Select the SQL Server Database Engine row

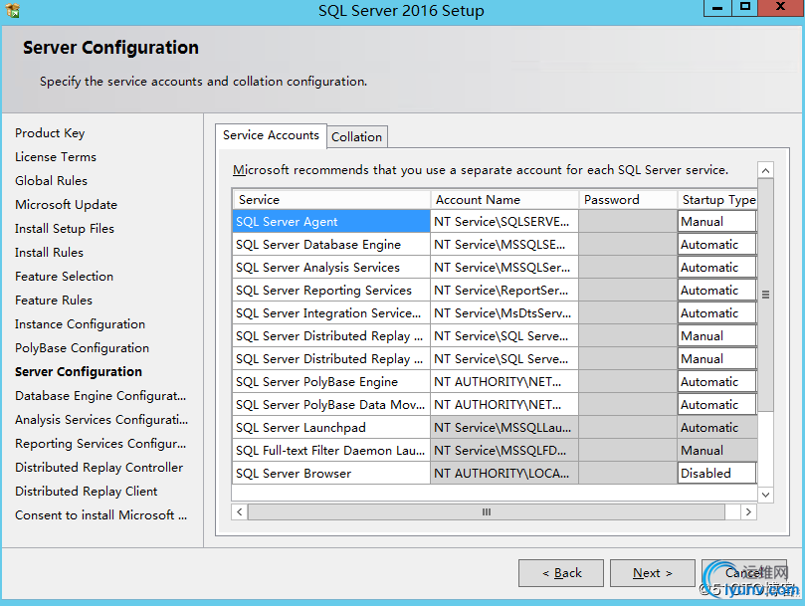click(331, 245)
